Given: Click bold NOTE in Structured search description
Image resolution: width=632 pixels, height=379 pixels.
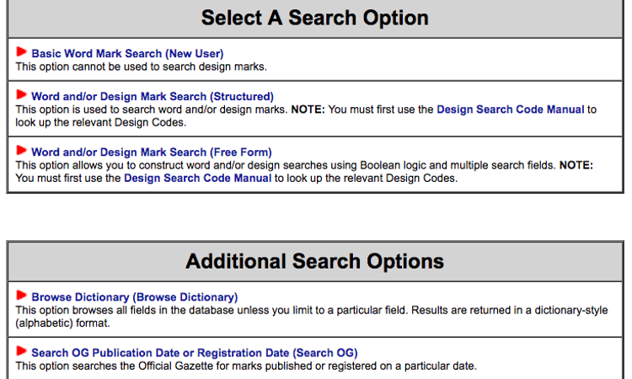Looking at the screenshot, I should 312,109.
